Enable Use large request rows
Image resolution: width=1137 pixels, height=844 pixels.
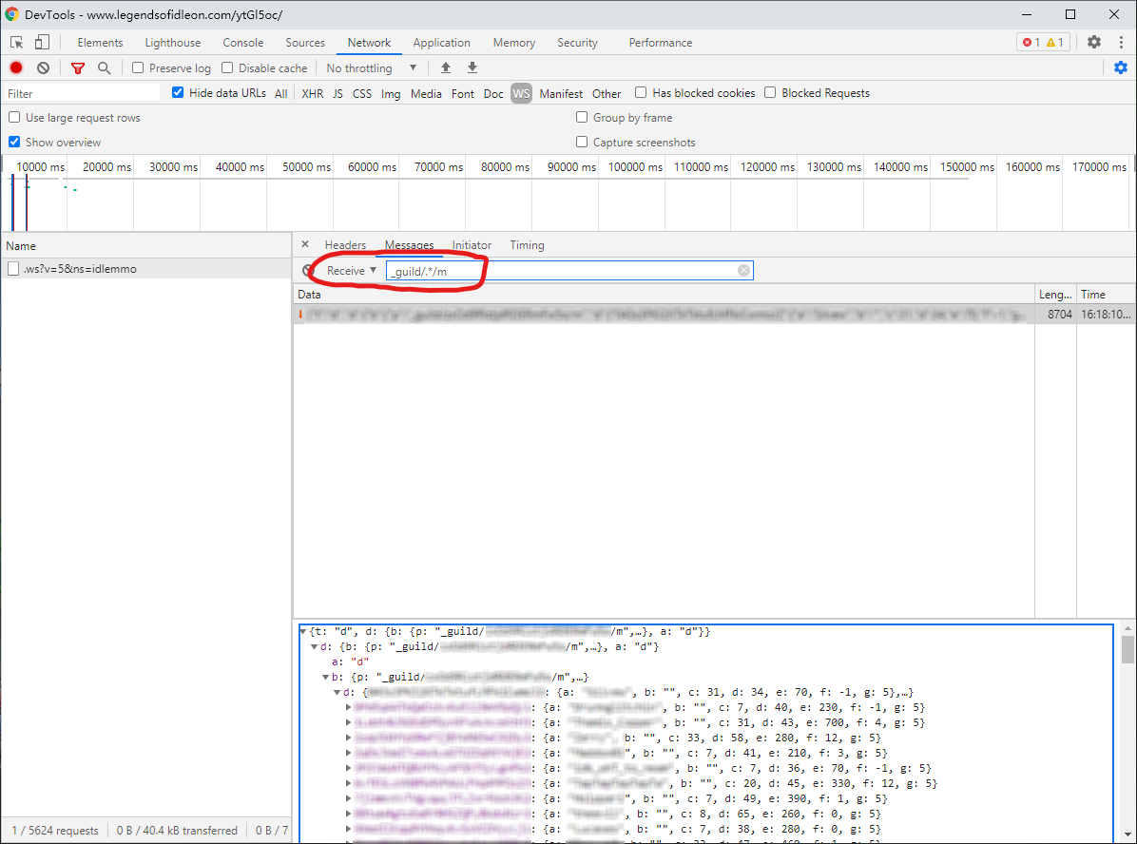[x=14, y=117]
